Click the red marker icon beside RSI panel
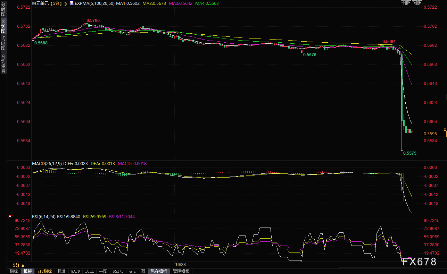Screen dimensions: 447x274 10,215
